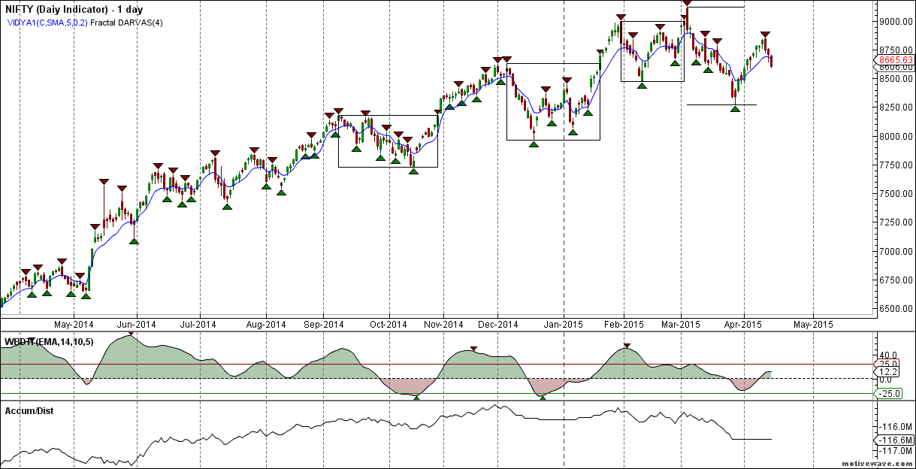Select the WBDTT(EMA,14,10,5) indicator label
The height and width of the screenshot is (469, 916).
(50, 342)
